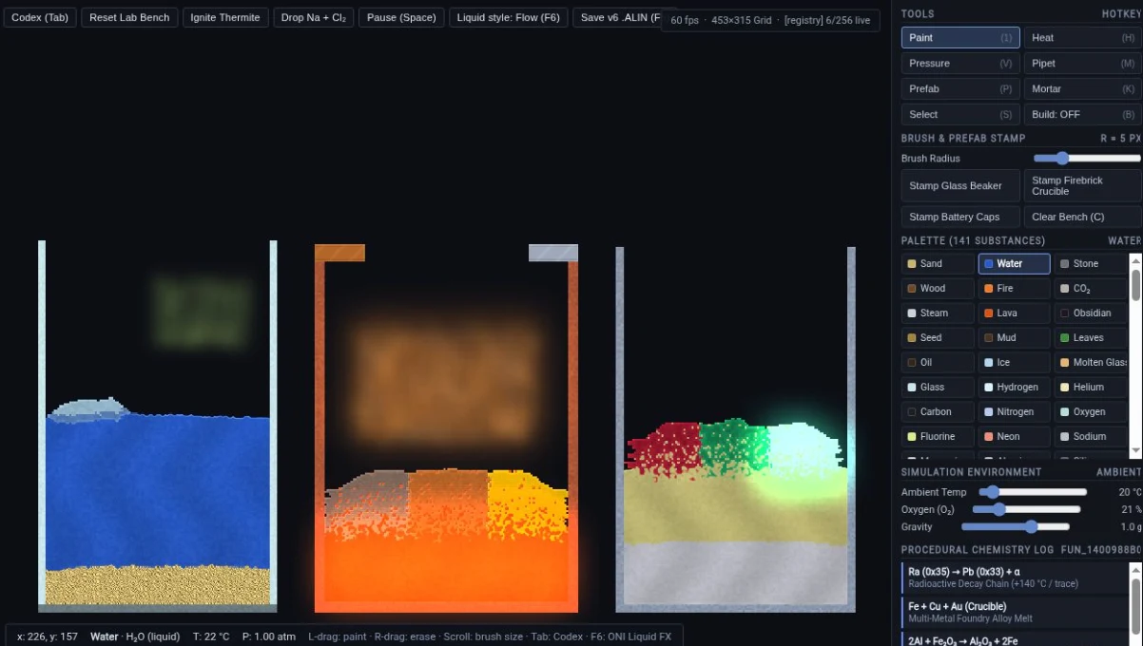Click the chemistry log scrollbar
This screenshot has width=1143, height=646.
coord(1135,604)
